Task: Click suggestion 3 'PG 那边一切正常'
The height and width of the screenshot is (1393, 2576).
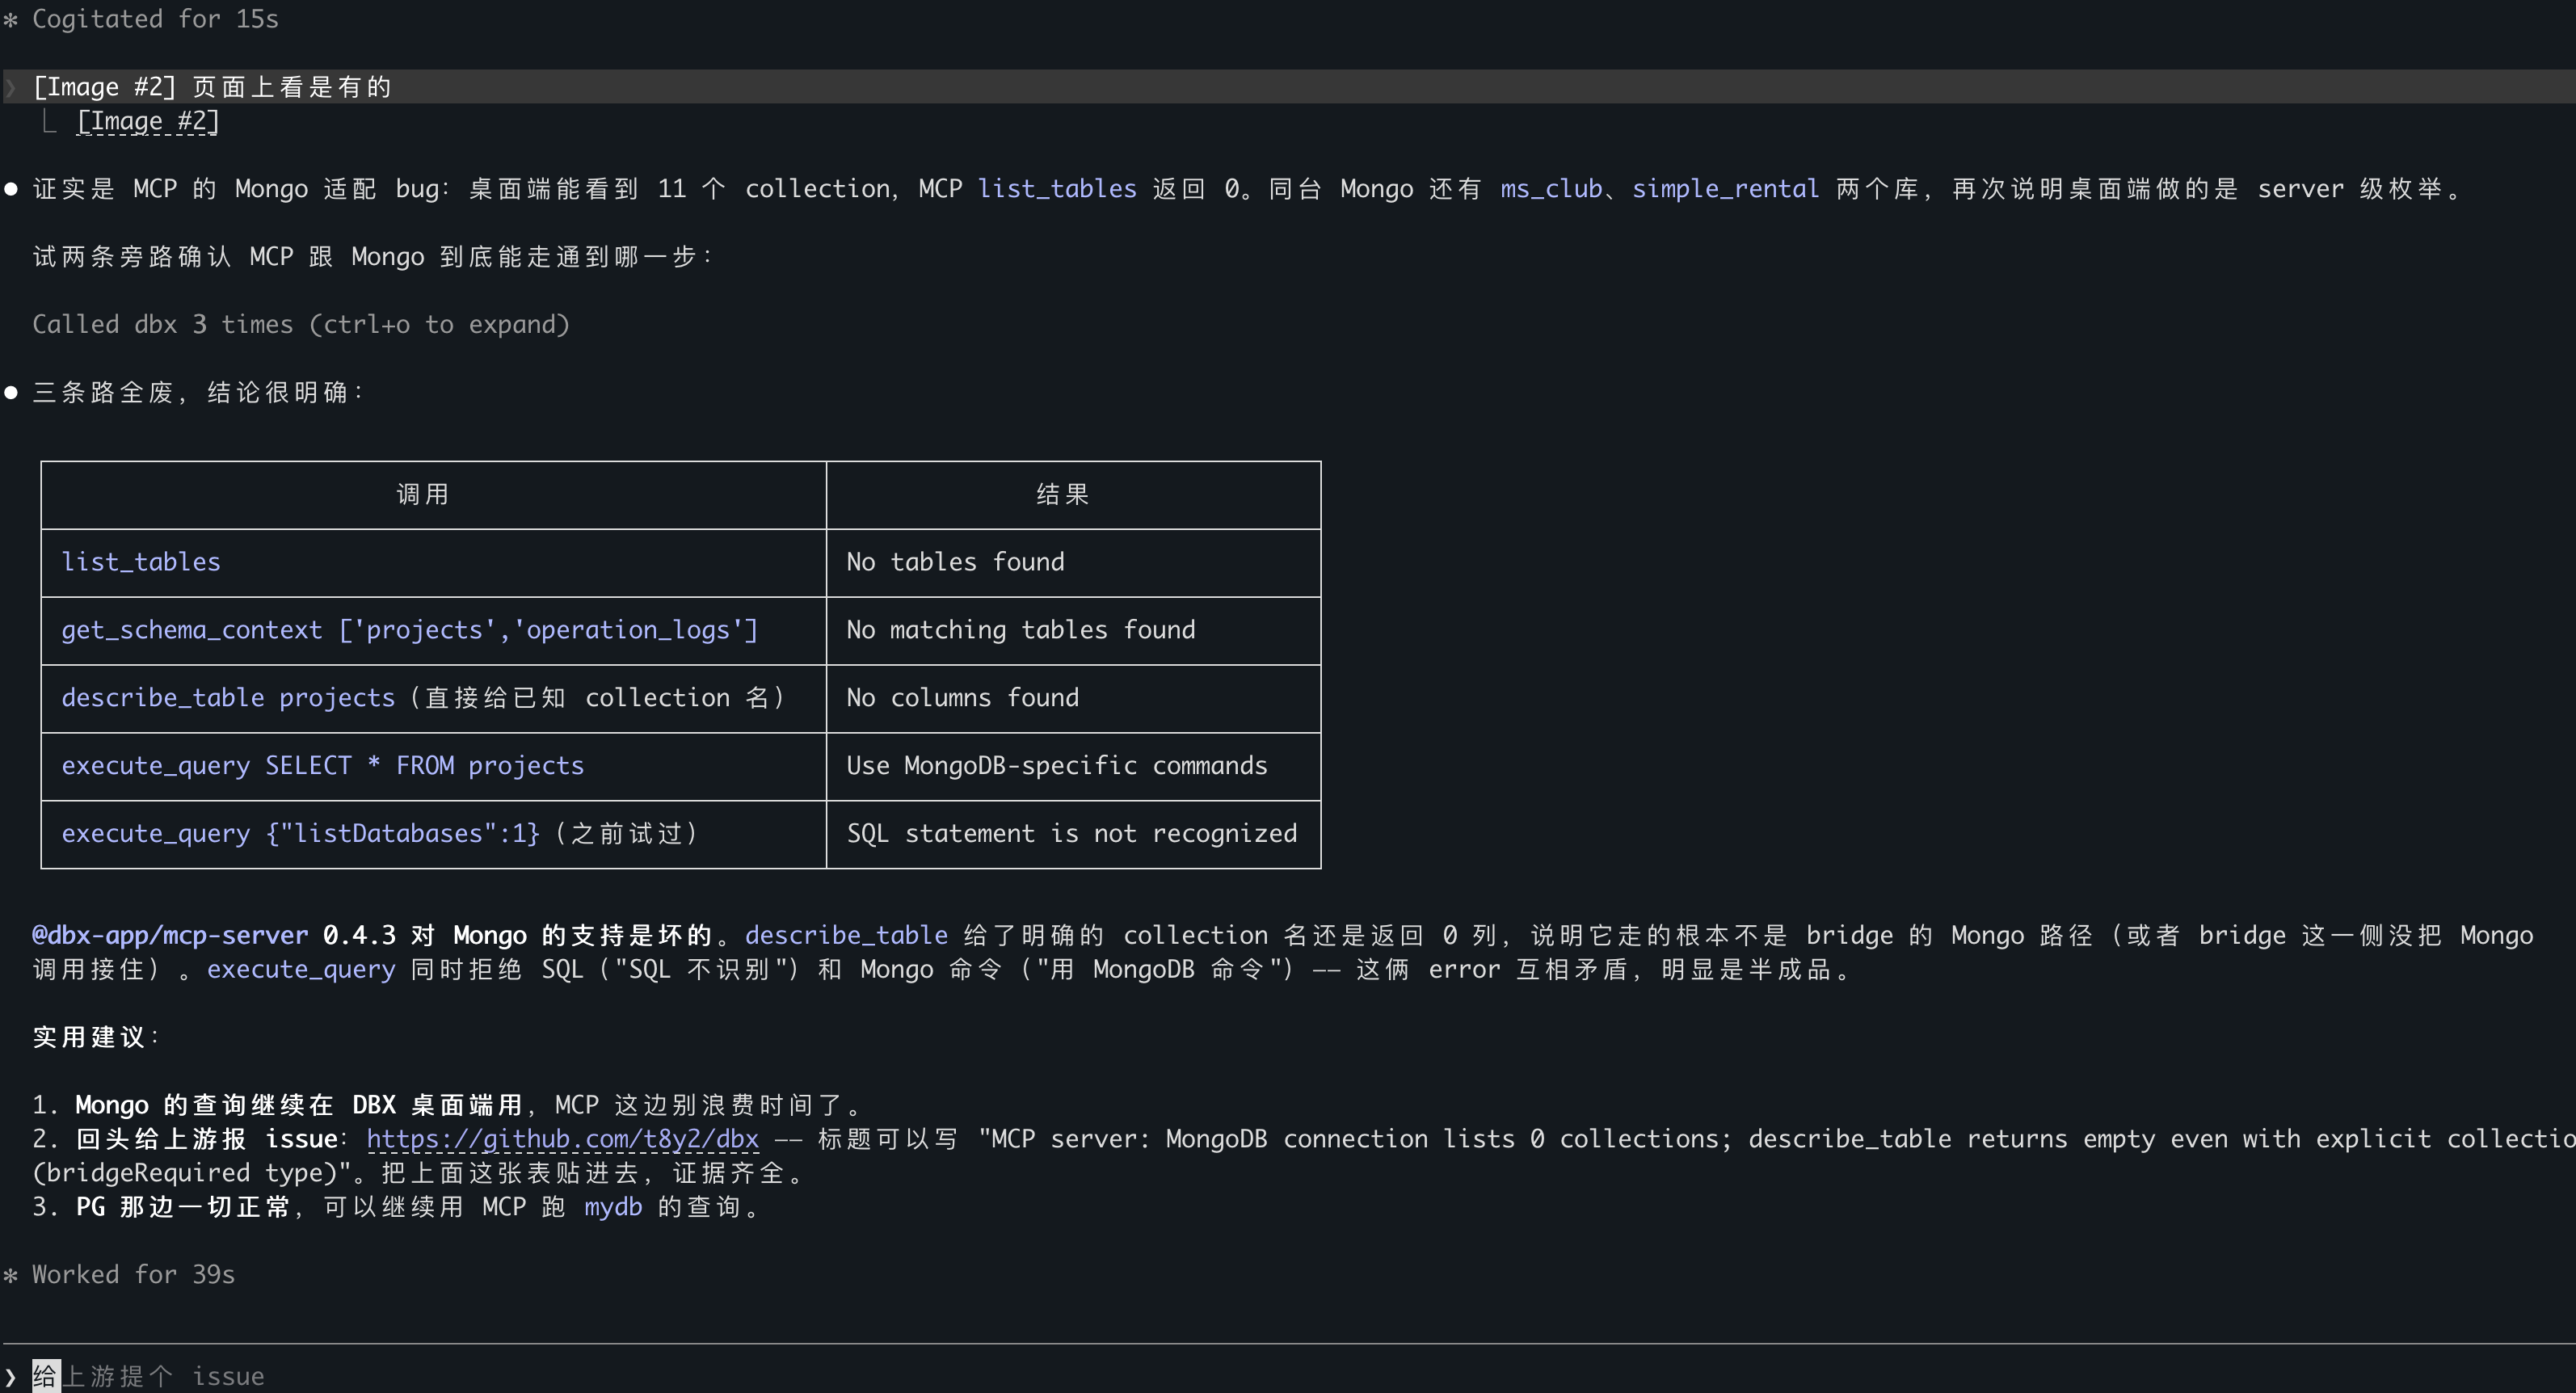Action: 183,1207
